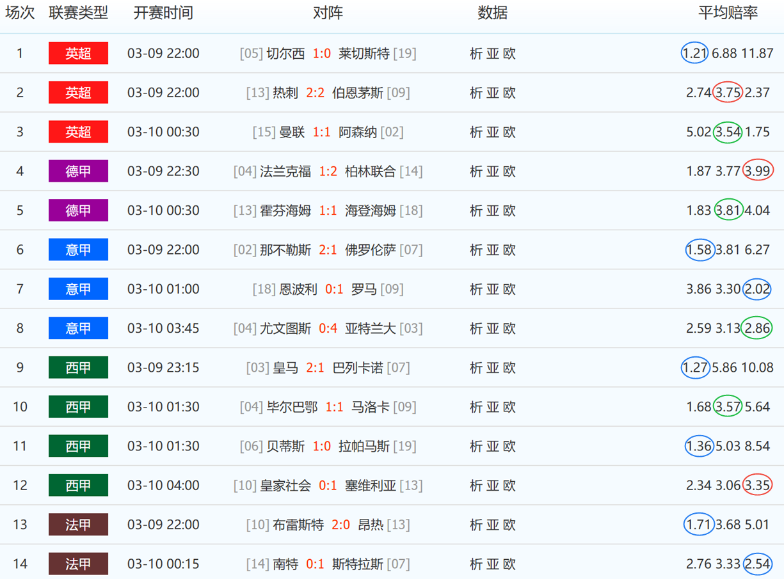Viewport: 784px width, 579px height.
Task: Click the 2:2 score of 热刺 match
Action: tap(316, 93)
